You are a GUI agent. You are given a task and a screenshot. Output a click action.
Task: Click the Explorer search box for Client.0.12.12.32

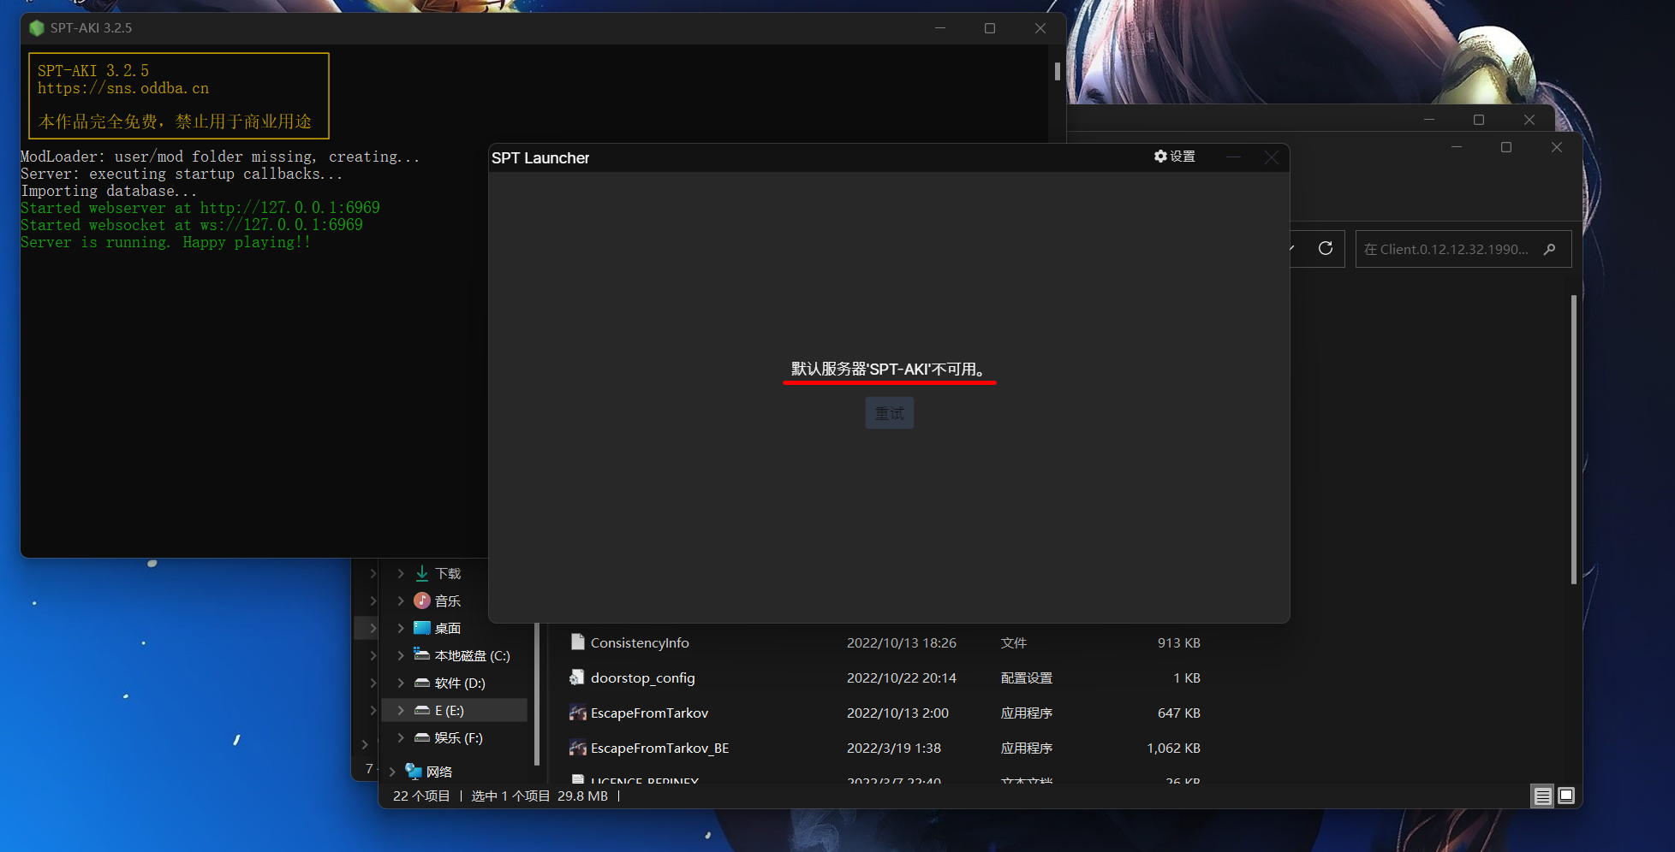click(1463, 249)
